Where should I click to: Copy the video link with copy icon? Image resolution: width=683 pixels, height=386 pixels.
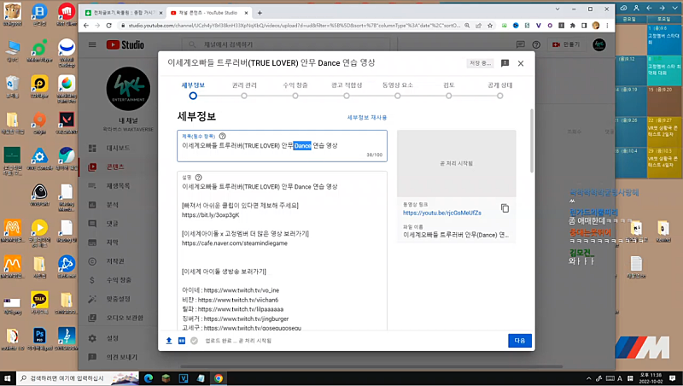(505, 208)
